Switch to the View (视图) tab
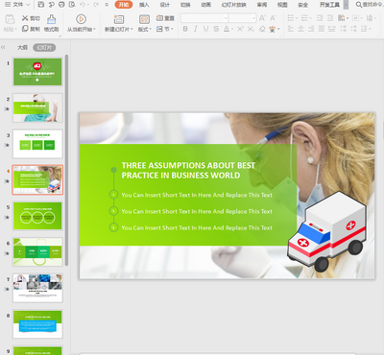The height and width of the screenshot is (355, 384). [x=282, y=5]
